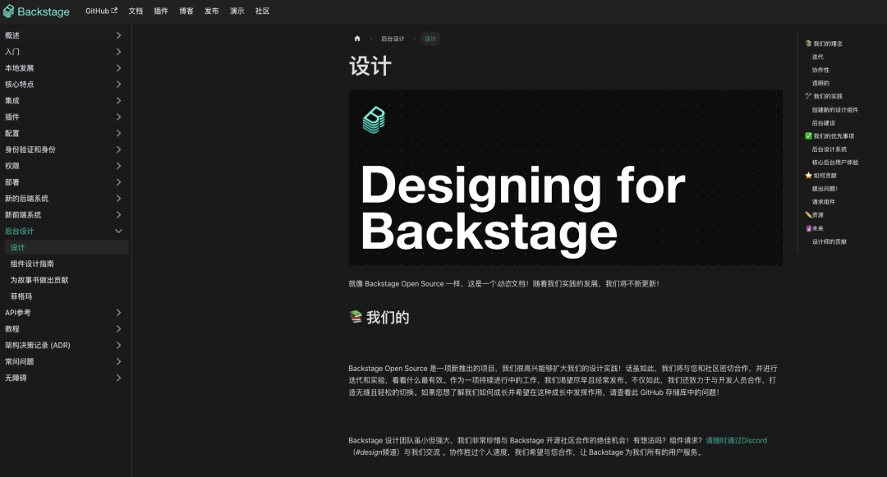Image resolution: width=887 pixels, height=477 pixels.
Task: Click the Backstage stack icon in banner
Action: click(374, 120)
